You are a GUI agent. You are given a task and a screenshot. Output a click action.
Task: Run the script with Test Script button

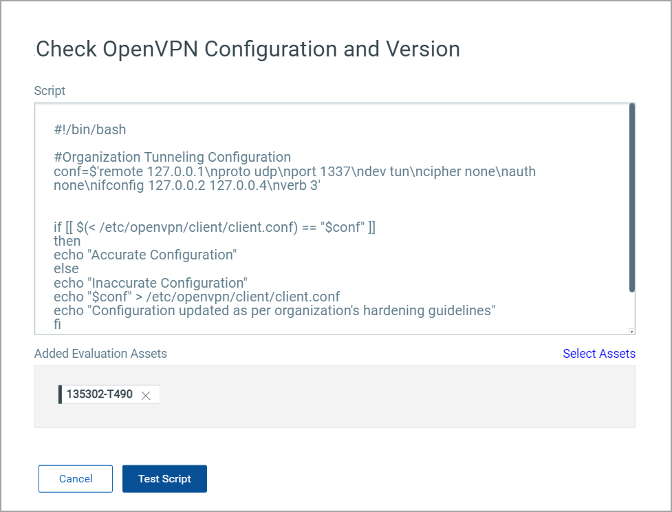click(164, 479)
